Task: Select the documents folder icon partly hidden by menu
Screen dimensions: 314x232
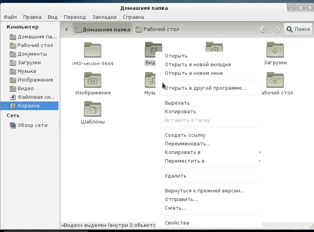Action: [214, 47]
